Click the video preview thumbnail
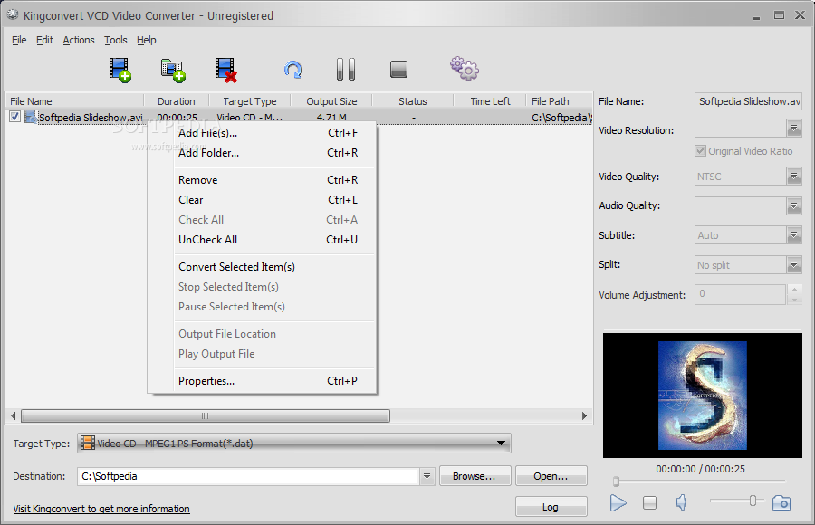This screenshot has height=525, width=815. [702, 395]
